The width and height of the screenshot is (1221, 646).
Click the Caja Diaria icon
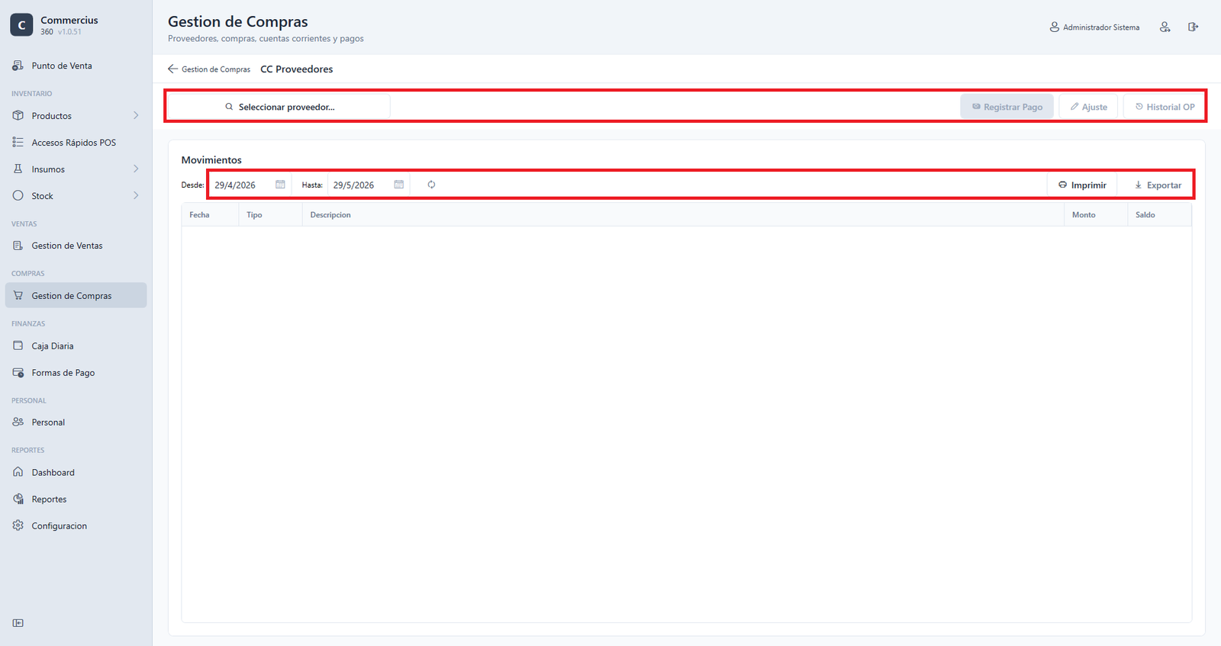pyautogui.click(x=18, y=345)
